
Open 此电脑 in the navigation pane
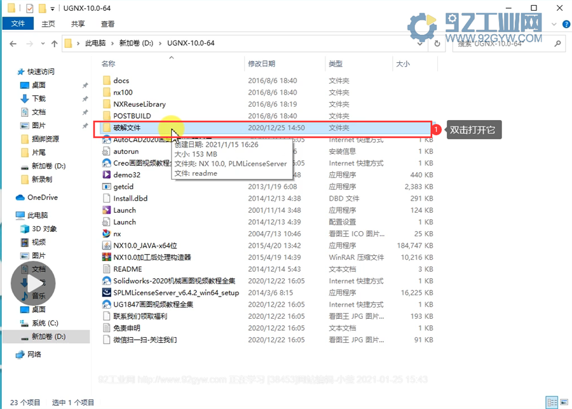click(x=37, y=215)
